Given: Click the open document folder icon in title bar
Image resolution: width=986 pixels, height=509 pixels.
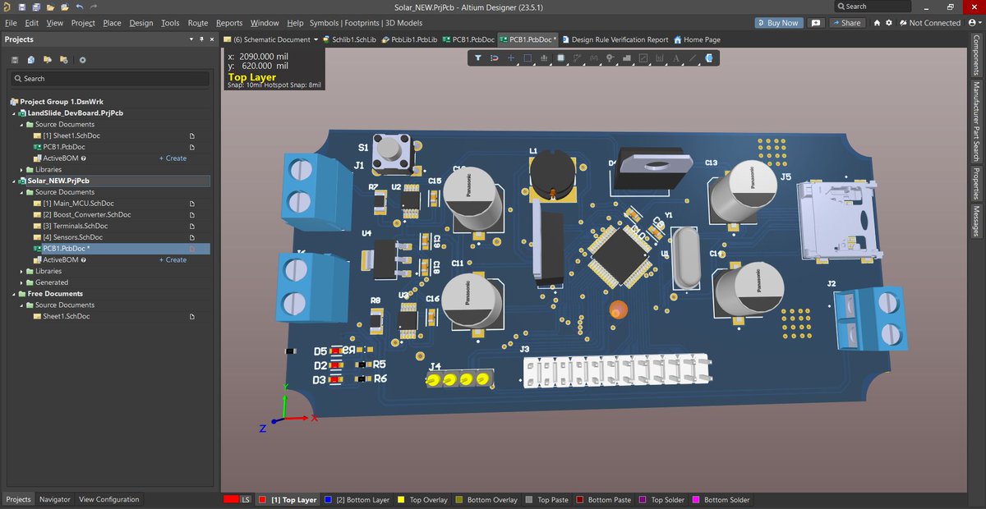Looking at the screenshot, I should click(x=51, y=6).
